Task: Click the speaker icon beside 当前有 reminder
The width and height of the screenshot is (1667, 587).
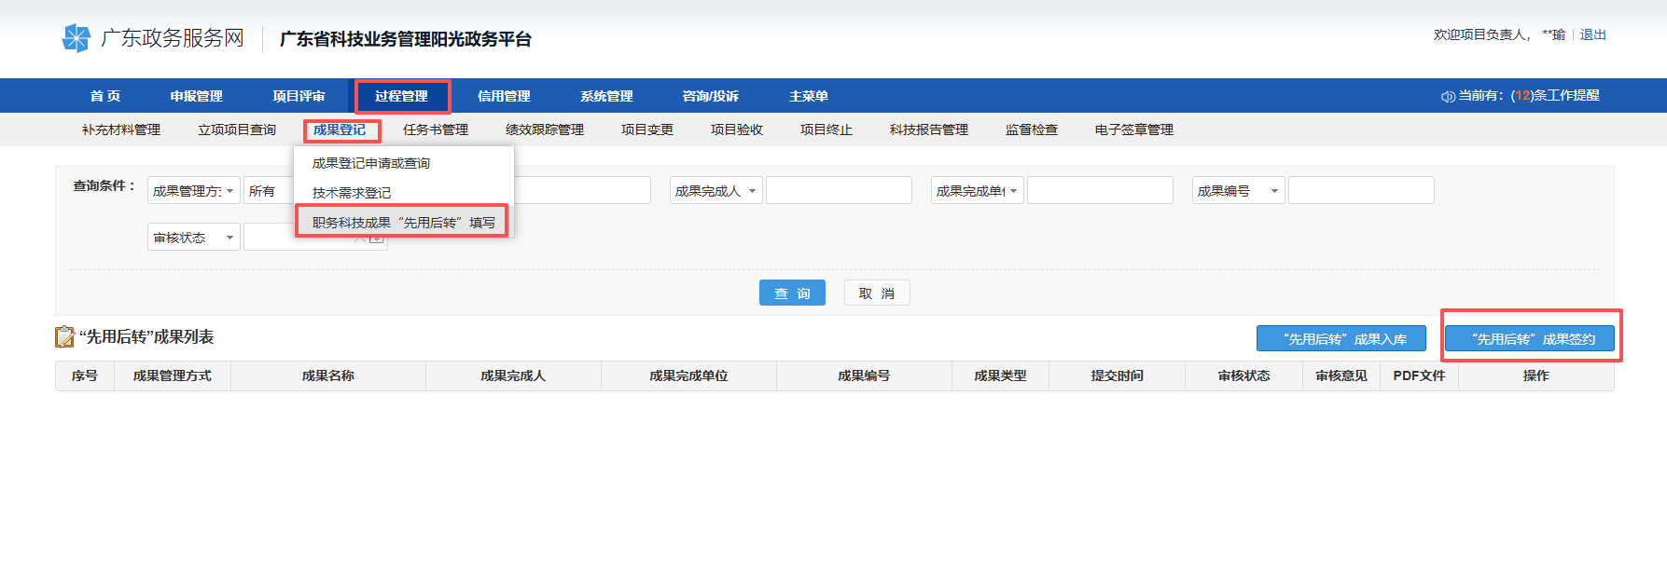Action: tap(1448, 97)
